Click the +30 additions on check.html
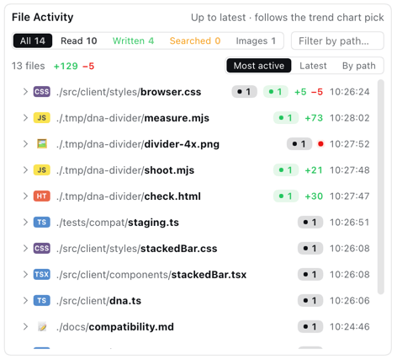This screenshot has height=360, width=397. 314,196
